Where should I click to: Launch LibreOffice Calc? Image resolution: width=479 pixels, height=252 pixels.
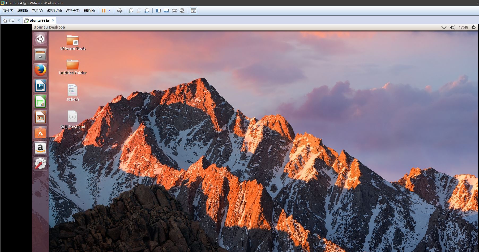[40, 101]
